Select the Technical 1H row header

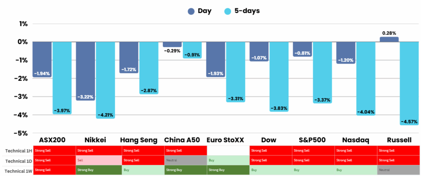(x=17, y=151)
